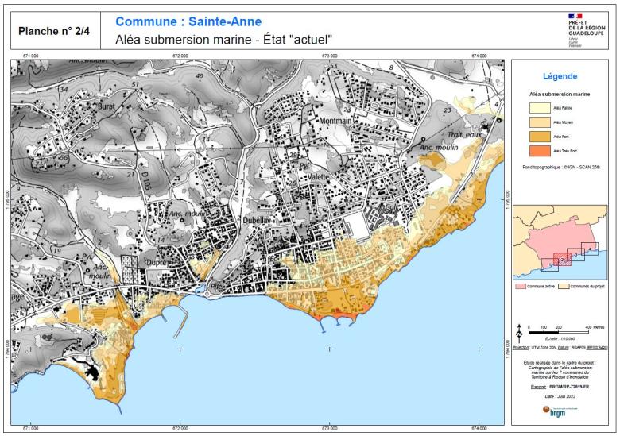Click the locator inset map thumbnail
Viewport: 620px width, 436px height.
[x=560, y=238]
